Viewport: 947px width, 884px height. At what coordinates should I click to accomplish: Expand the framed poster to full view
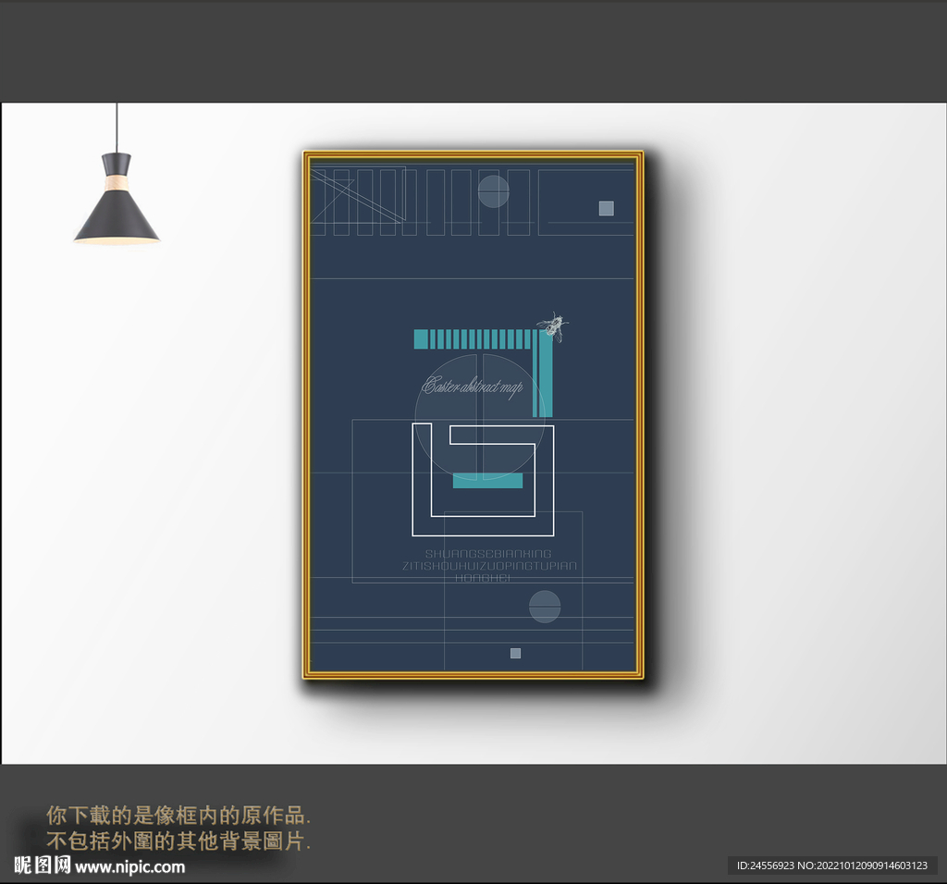(473, 416)
